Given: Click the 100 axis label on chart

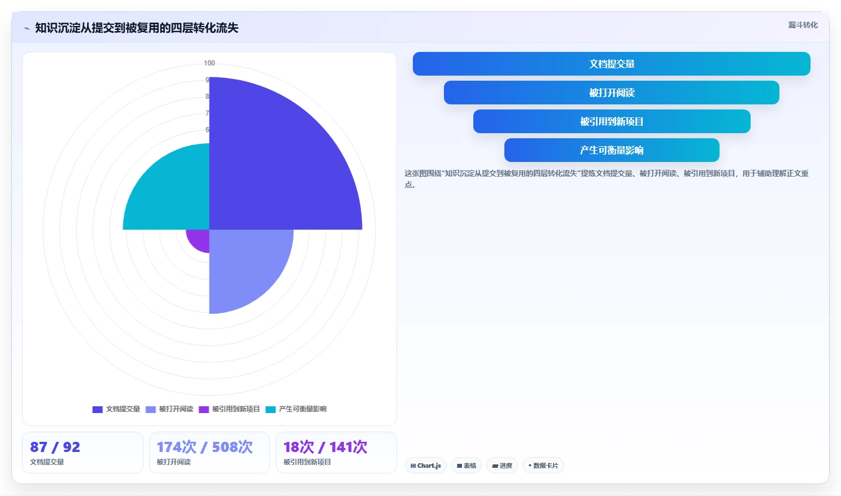Looking at the screenshot, I should (x=210, y=63).
